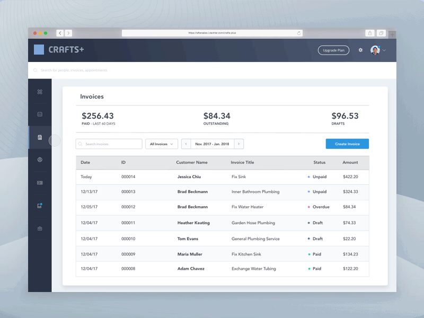This screenshot has height=318, width=424.
Task: Select the reports icon with notification dot
Action: (x=40, y=206)
